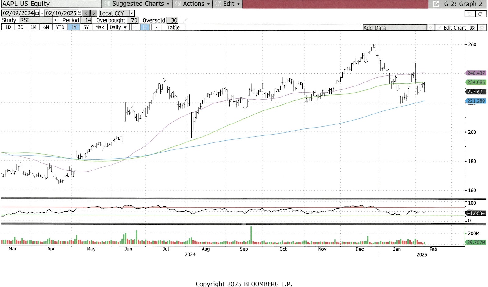Click the 260 price axis label

[472, 44]
